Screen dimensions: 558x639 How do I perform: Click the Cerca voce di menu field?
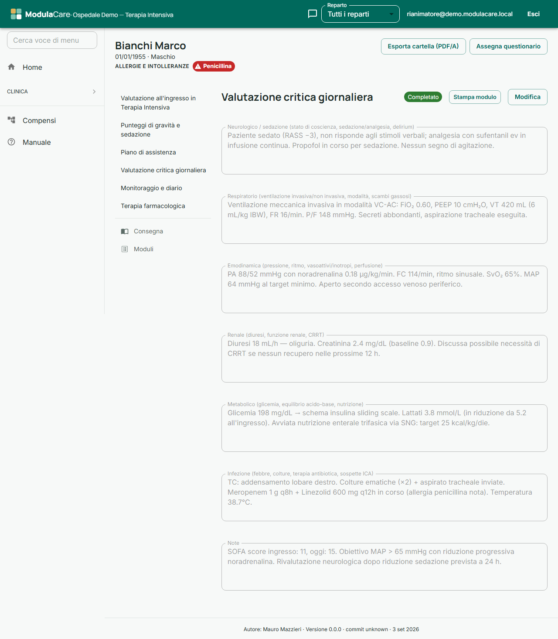pos(52,40)
